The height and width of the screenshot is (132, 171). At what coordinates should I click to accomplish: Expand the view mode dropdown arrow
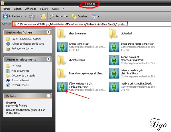99,16
